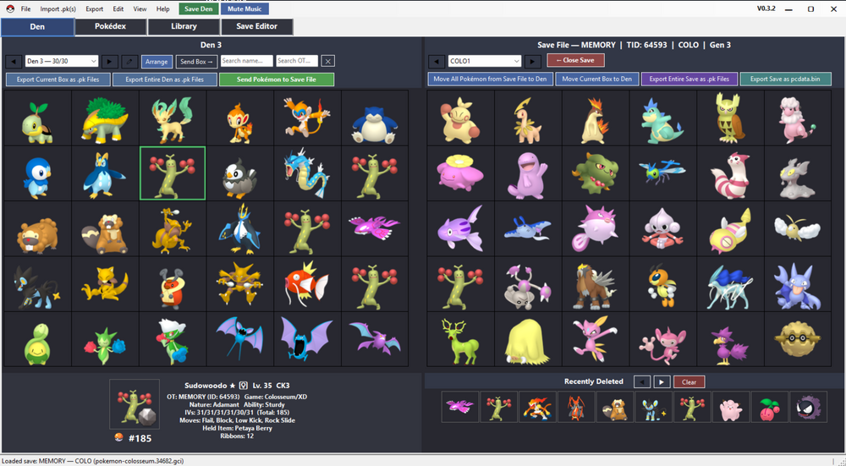The height and width of the screenshot is (466, 846).
Task: Select Furret in the save file box
Action: 730,173
